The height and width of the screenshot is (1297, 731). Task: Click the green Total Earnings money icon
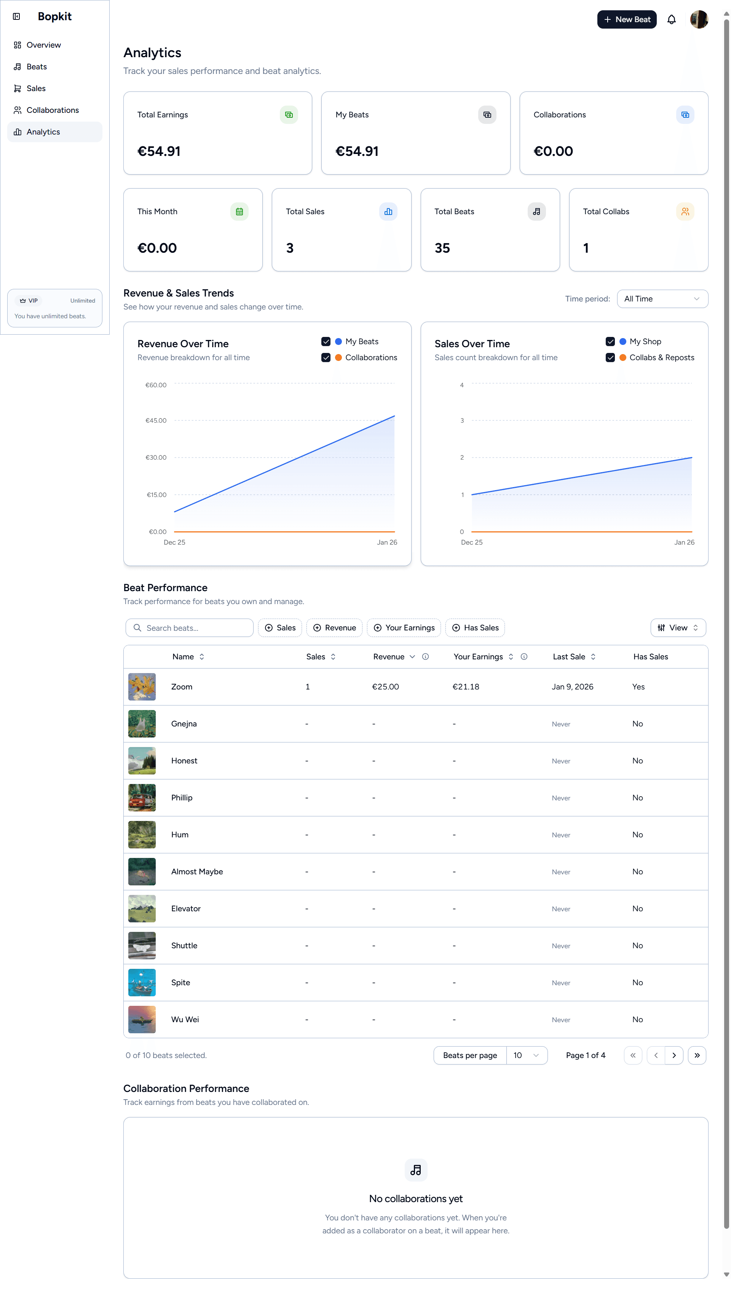pos(289,115)
